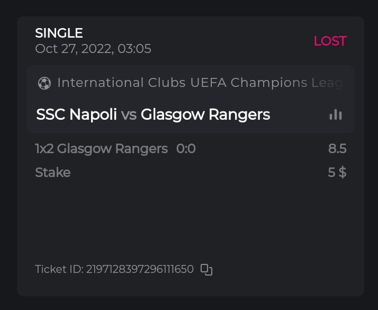This screenshot has height=310, width=378.
Task: Click the soccer ball sport icon
Action: coord(44,83)
